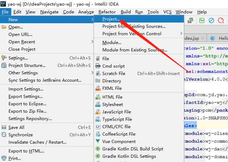The image size is (228, 162).
Task: Expand the Open Recent submenu arrow
Action: coord(92,42)
